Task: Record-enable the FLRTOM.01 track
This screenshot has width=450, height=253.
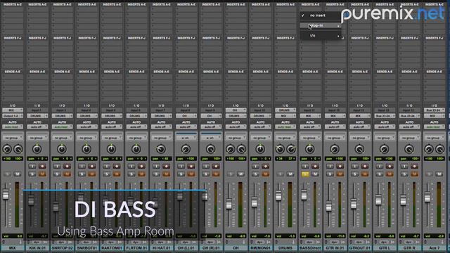Action: [x=141, y=166]
